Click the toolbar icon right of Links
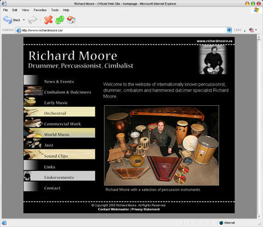Image resolution: width=263 pixels, height=227 pixels. coord(252,30)
